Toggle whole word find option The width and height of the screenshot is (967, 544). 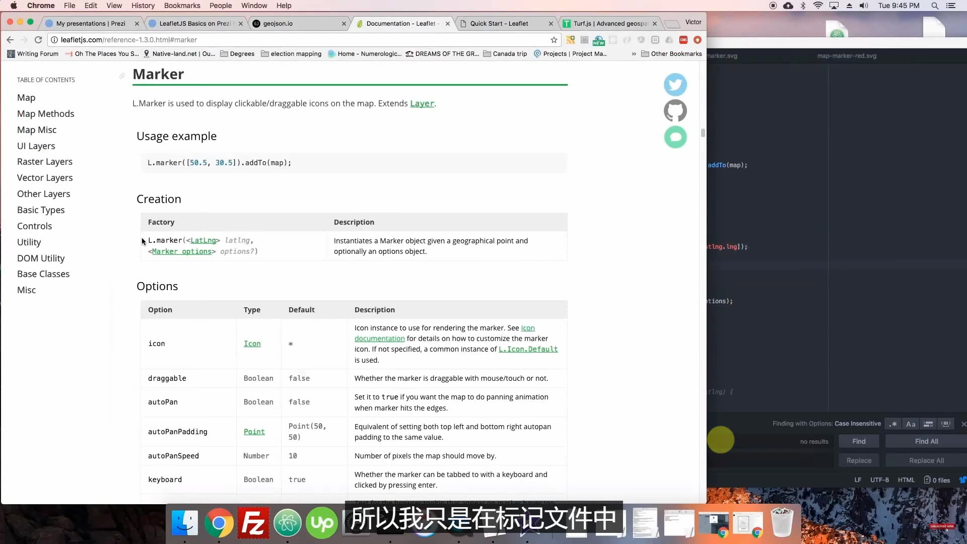pyautogui.click(x=946, y=424)
